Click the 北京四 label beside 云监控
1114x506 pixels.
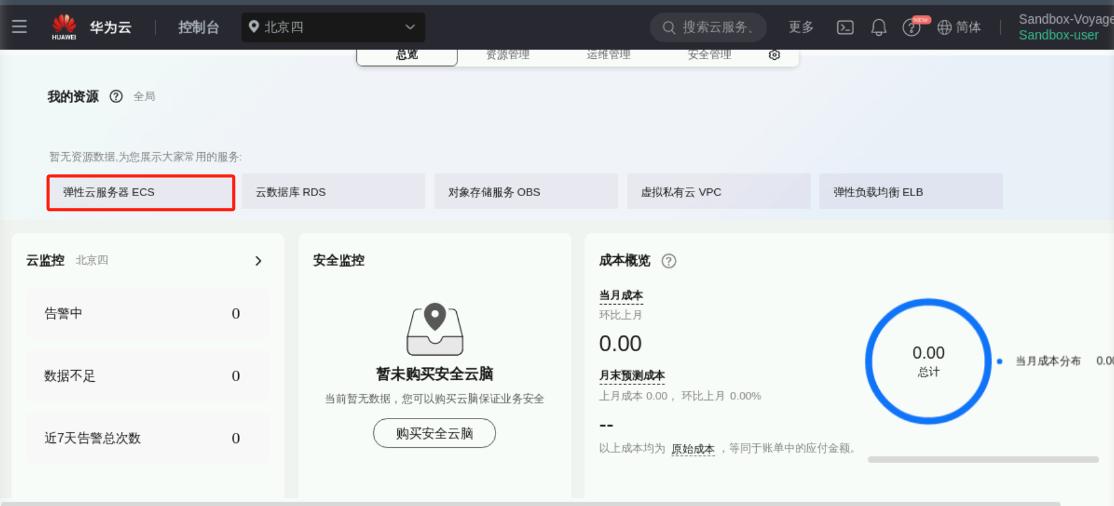click(x=92, y=260)
